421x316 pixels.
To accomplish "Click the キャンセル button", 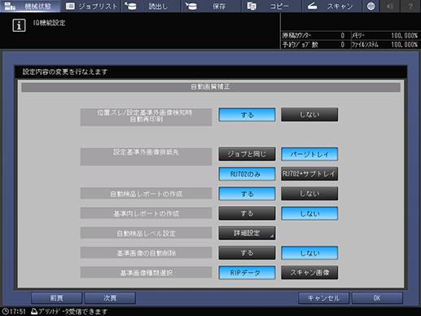I will [x=323, y=298].
